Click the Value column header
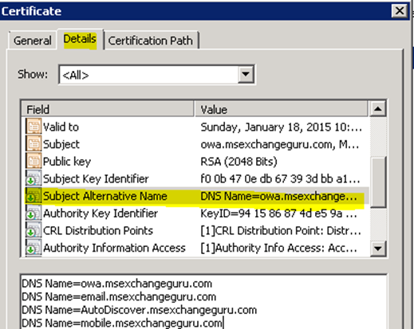The width and height of the screenshot is (414, 329). click(282, 109)
